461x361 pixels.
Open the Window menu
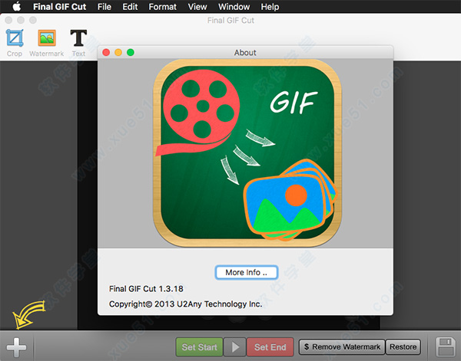click(234, 6)
